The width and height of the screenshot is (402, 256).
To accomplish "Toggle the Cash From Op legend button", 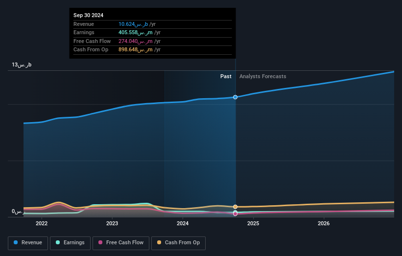I will pos(178,243).
